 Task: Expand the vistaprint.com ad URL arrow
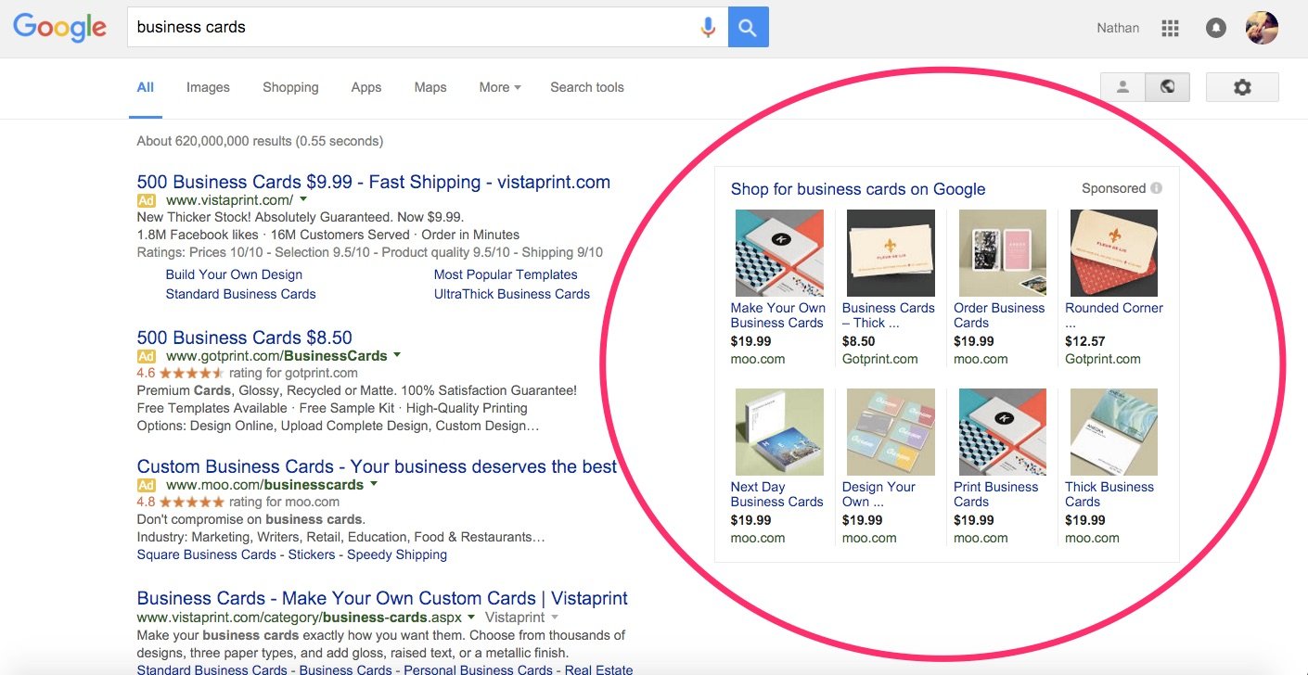point(303,199)
